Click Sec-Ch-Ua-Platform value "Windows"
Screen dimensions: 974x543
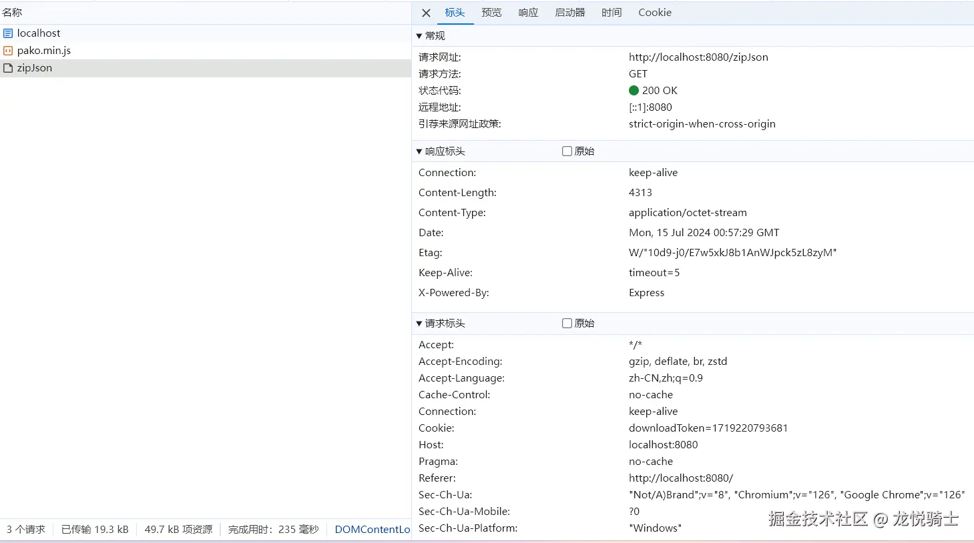(655, 528)
